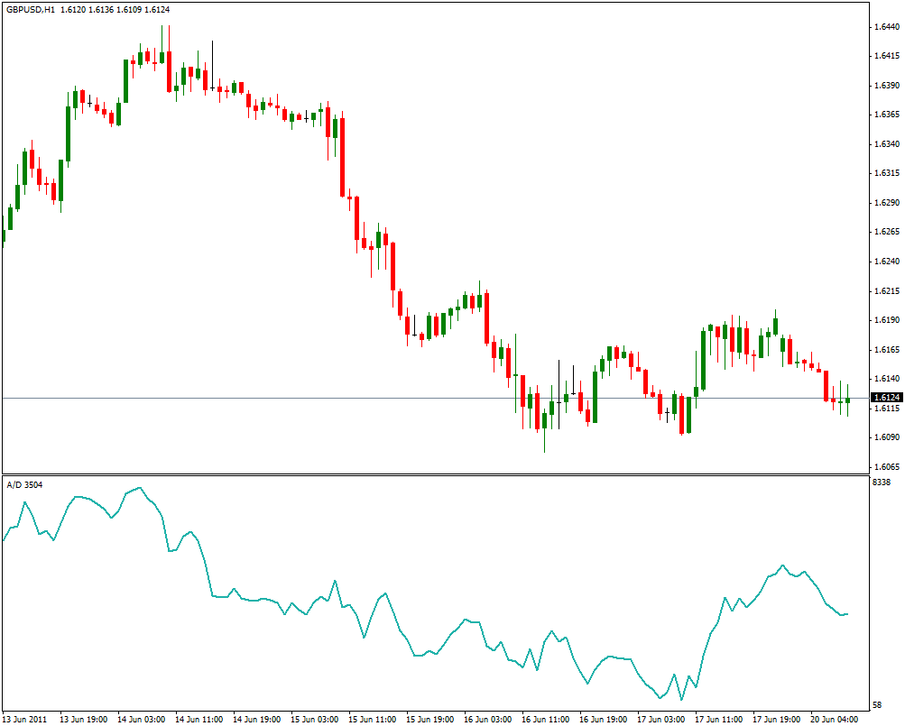The image size is (905, 726).
Task: Click the 15 Jun 19:00 time label
Action: coord(430,719)
